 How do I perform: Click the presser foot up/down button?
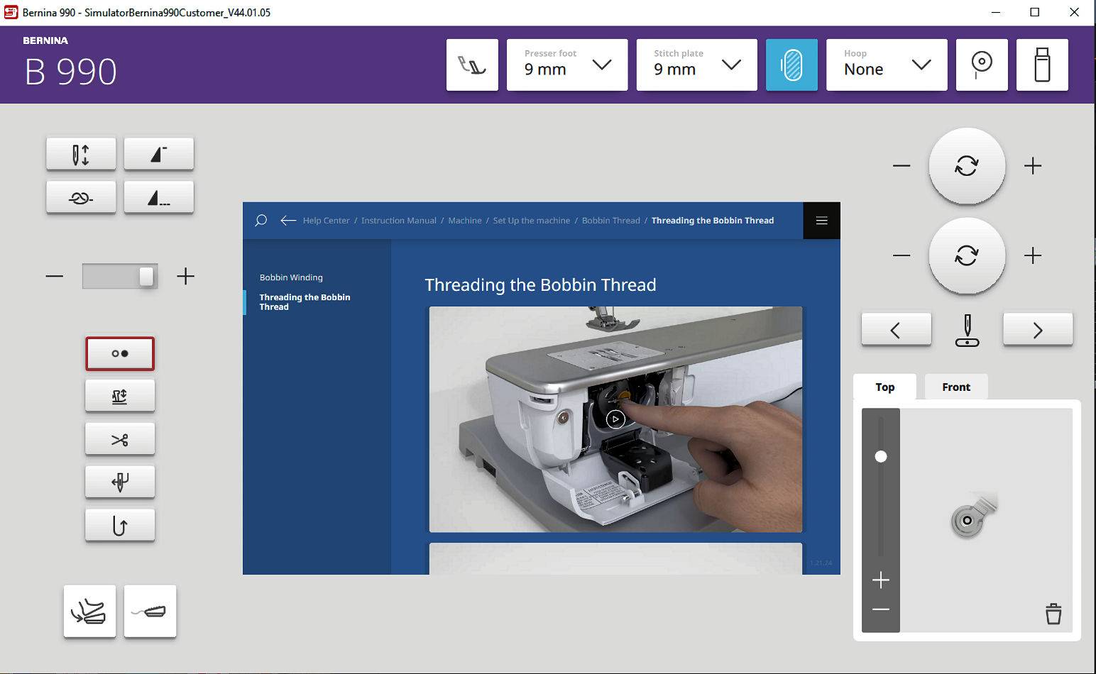120,396
